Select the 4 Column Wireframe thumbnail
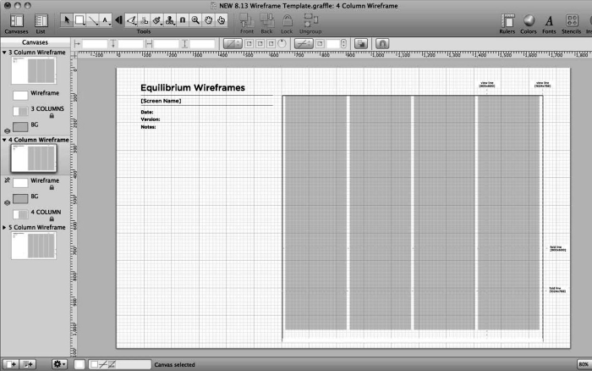592x371 pixels. tap(33, 158)
